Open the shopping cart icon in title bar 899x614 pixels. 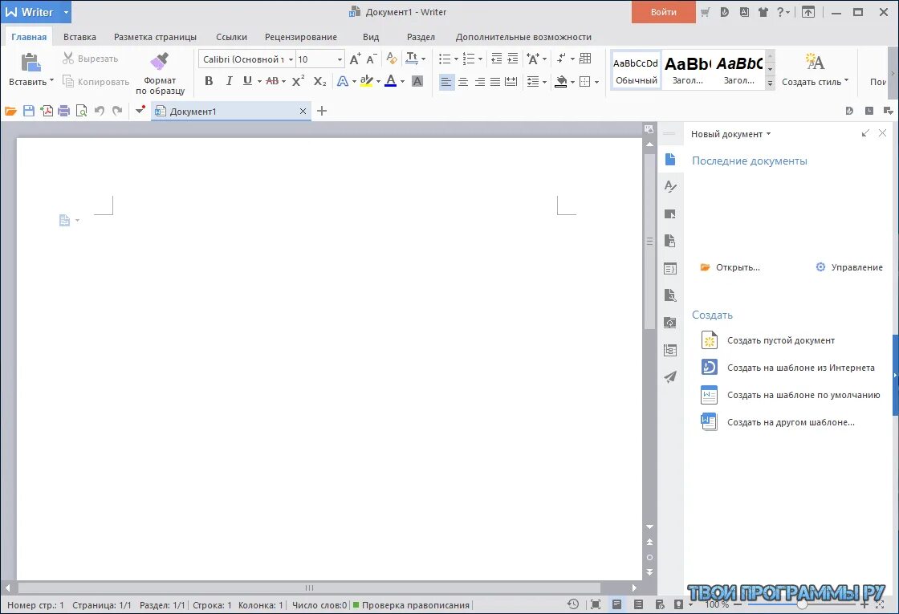pyautogui.click(x=706, y=12)
